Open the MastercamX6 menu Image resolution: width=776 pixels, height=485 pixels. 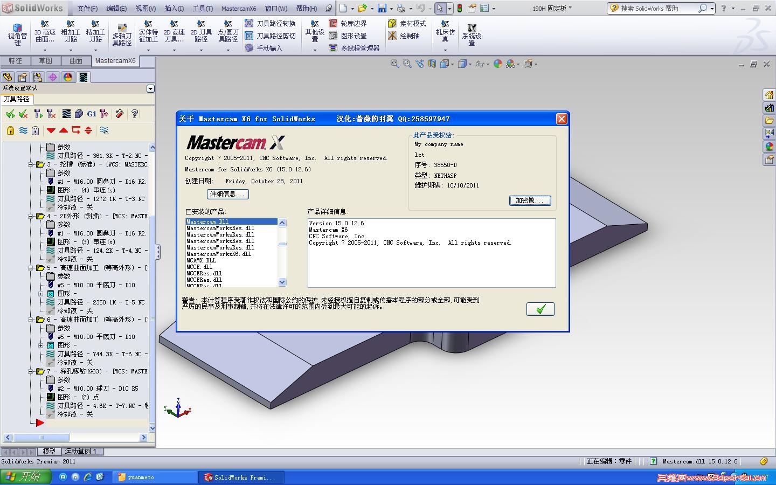(x=239, y=9)
